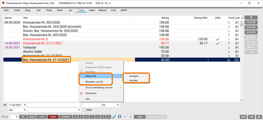Click the SAV button
The height and width of the screenshot is (120, 263).
tap(140, 117)
